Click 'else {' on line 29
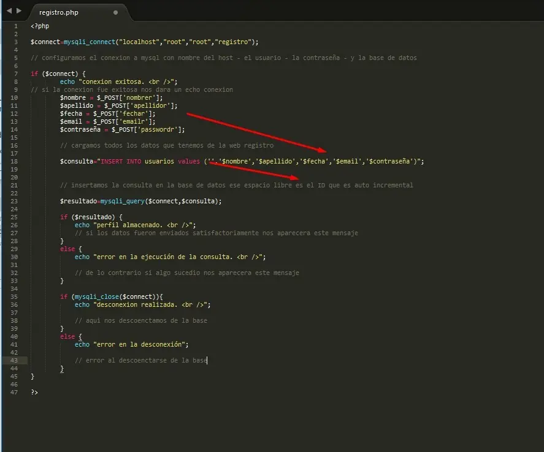The image size is (544, 452). click(x=71, y=249)
